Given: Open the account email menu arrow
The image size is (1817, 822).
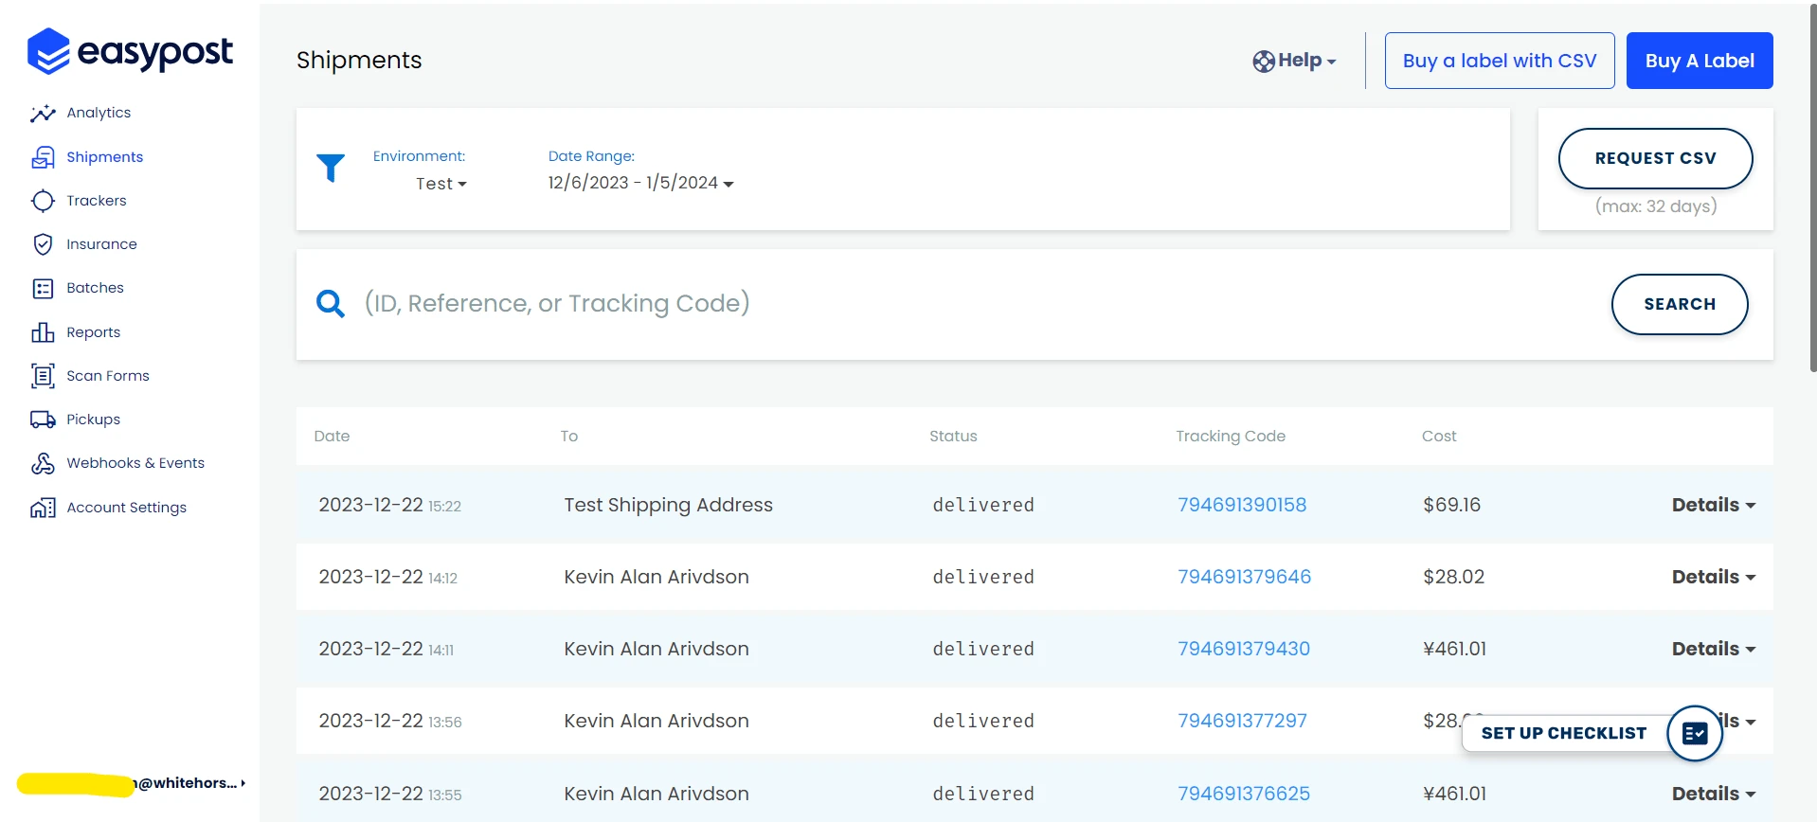Looking at the screenshot, I should [x=243, y=783].
